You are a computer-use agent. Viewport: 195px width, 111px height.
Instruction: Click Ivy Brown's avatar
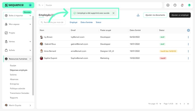click(x=41, y=37)
